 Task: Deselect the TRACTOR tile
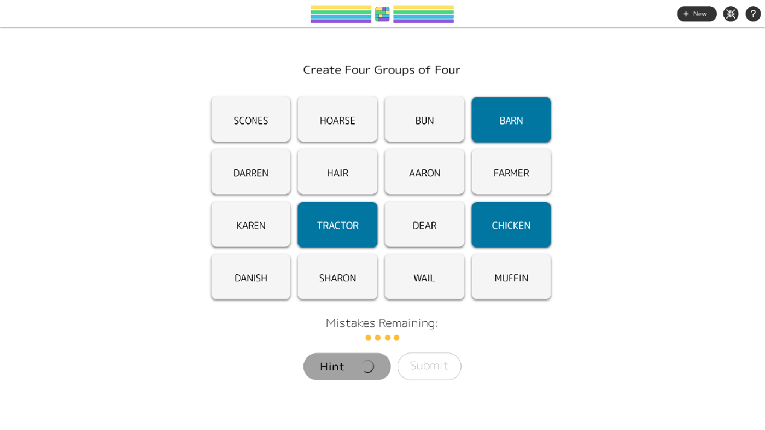click(337, 225)
